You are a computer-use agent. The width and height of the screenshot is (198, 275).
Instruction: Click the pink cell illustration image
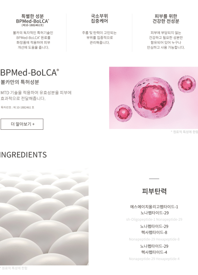pos(154,98)
